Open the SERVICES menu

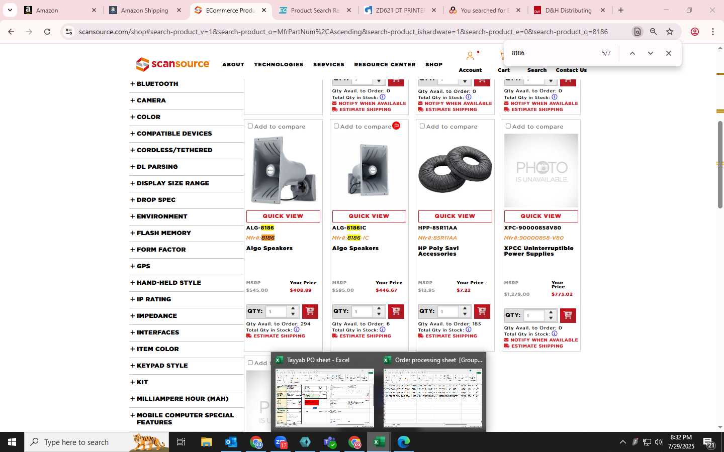pos(329,64)
